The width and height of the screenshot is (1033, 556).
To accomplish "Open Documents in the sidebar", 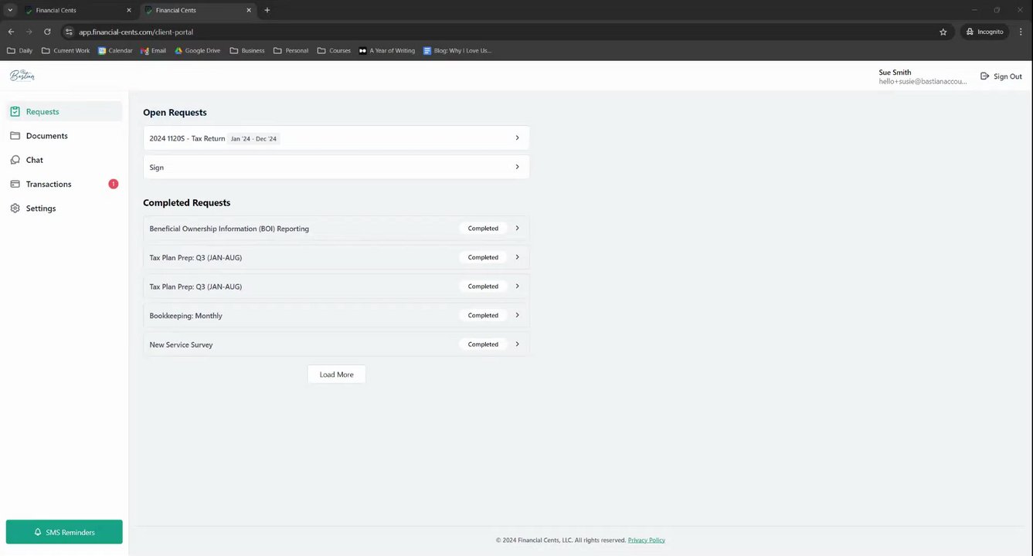I will 64,136.
